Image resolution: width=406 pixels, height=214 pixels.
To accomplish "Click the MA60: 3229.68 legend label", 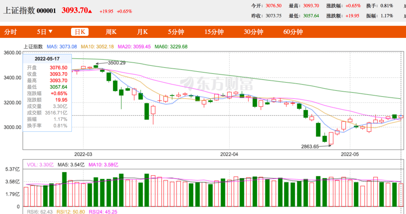I will click(x=171, y=47).
